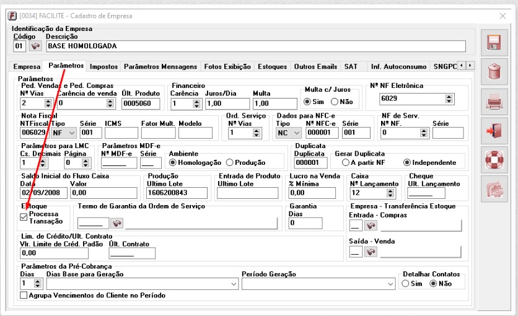Select Não for Multa c/ Juros
518x316 pixels.
(x=335, y=102)
